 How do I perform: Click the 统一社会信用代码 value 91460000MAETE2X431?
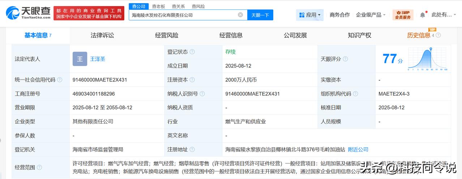point(100,80)
